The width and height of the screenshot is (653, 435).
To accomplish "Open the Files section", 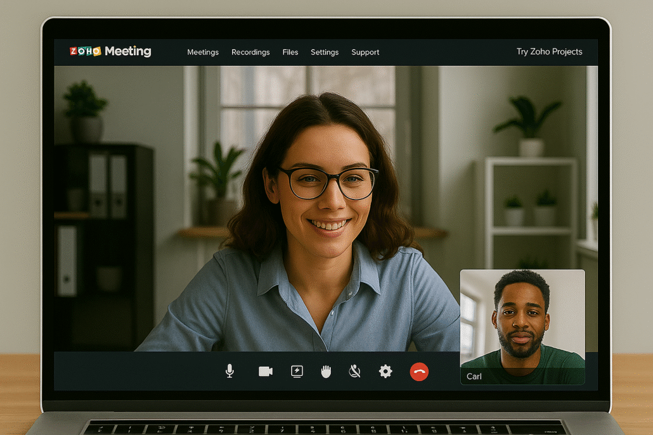I will coord(290,52).
